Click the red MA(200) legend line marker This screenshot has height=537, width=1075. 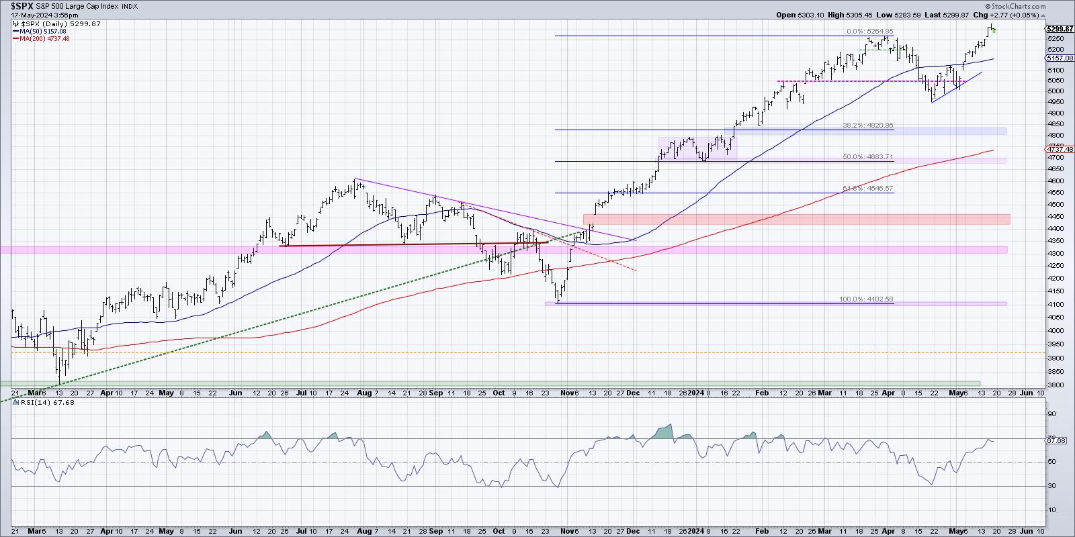pyautogui.click(x=15, y=39)
